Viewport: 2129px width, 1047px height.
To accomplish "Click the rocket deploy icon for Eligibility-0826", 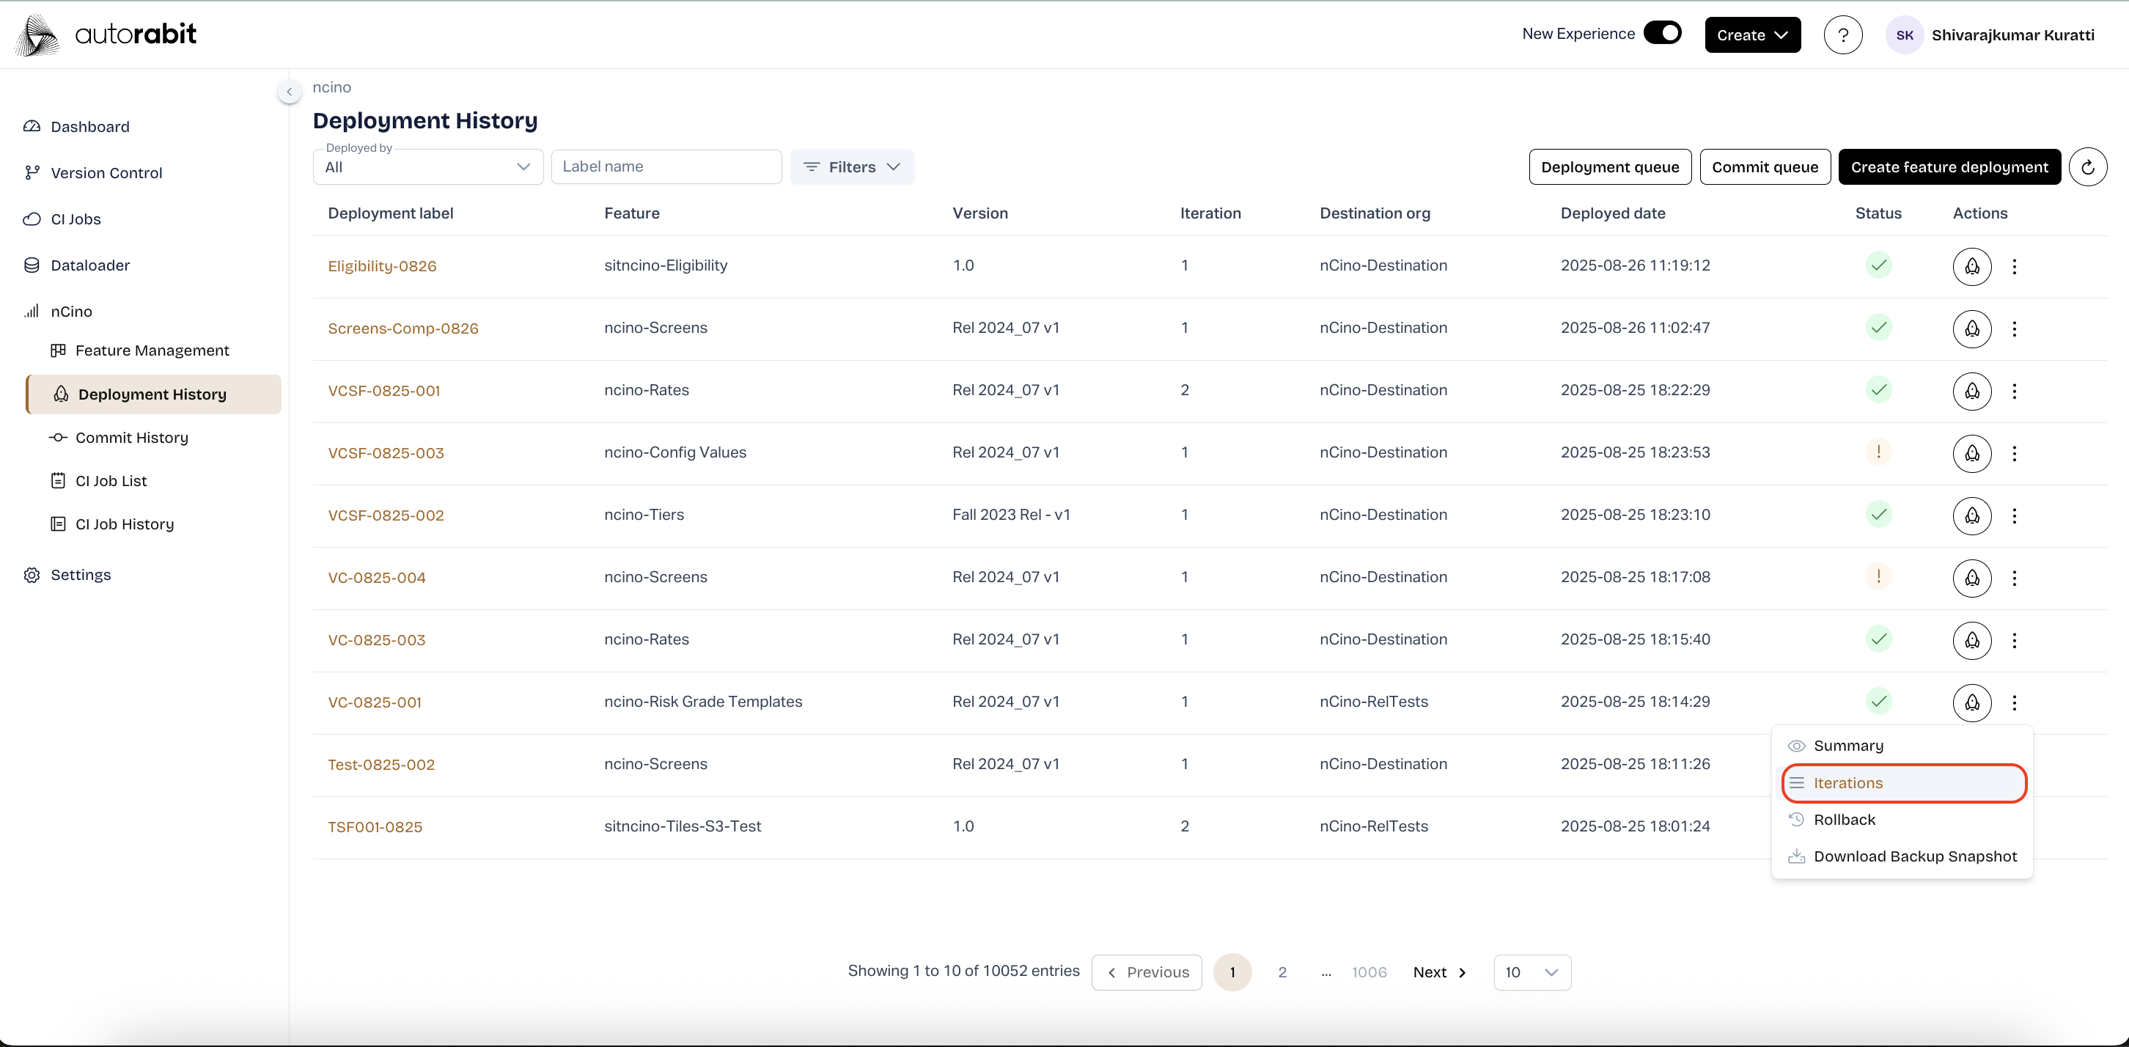I will tap(1972, 266).
